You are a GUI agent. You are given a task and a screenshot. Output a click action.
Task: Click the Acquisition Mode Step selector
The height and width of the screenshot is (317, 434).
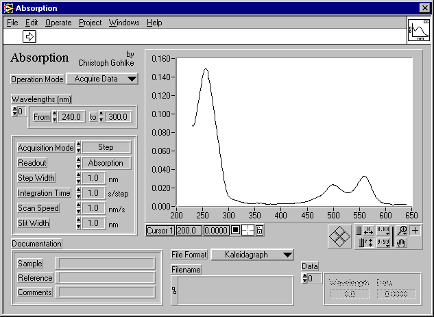click(106, 147)
